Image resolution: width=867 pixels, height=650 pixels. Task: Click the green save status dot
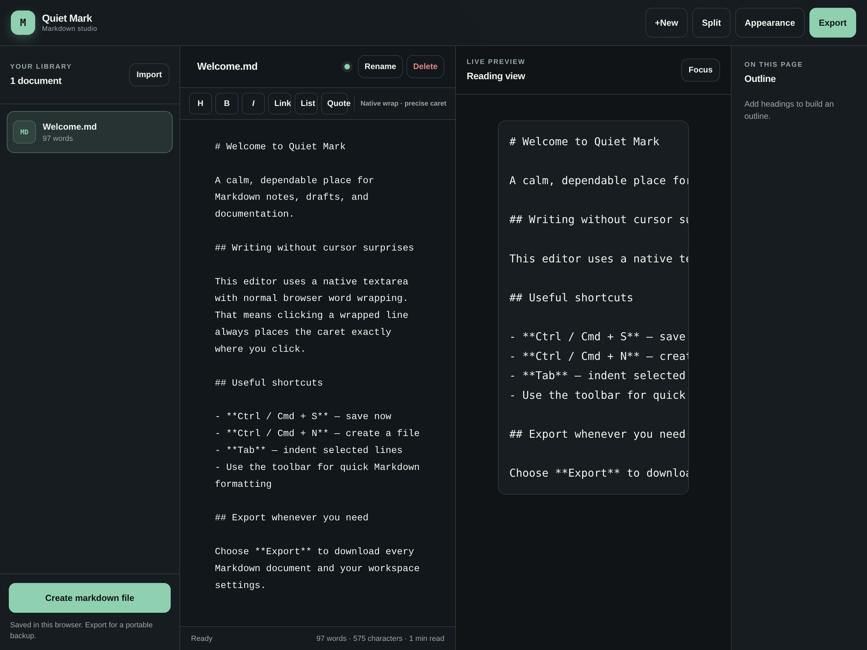(347, 67)
